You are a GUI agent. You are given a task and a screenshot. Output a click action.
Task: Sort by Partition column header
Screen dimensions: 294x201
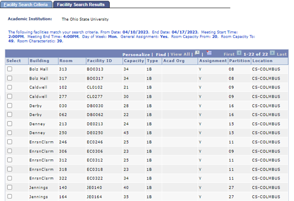coord(239,61)
